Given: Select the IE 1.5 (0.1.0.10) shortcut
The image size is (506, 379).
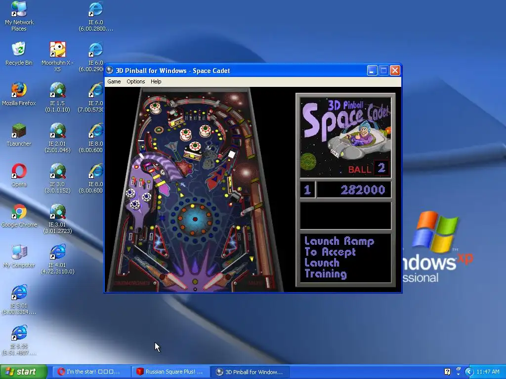Looking at the screenshot, I should 57,97.
